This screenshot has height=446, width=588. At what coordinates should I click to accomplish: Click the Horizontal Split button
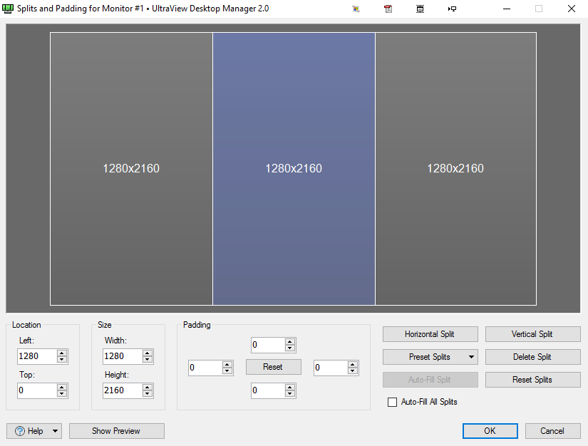click(430, 334)
